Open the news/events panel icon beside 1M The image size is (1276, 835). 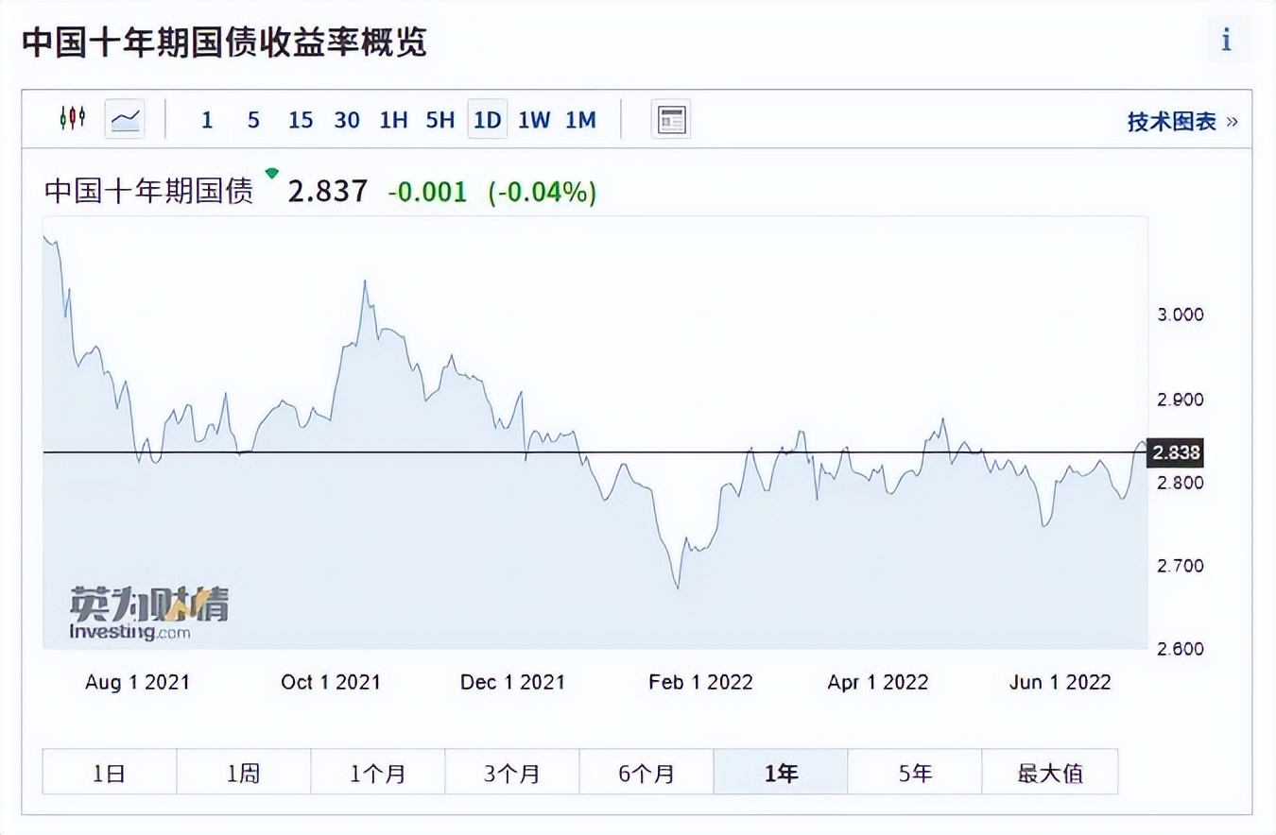pos(671,119)
